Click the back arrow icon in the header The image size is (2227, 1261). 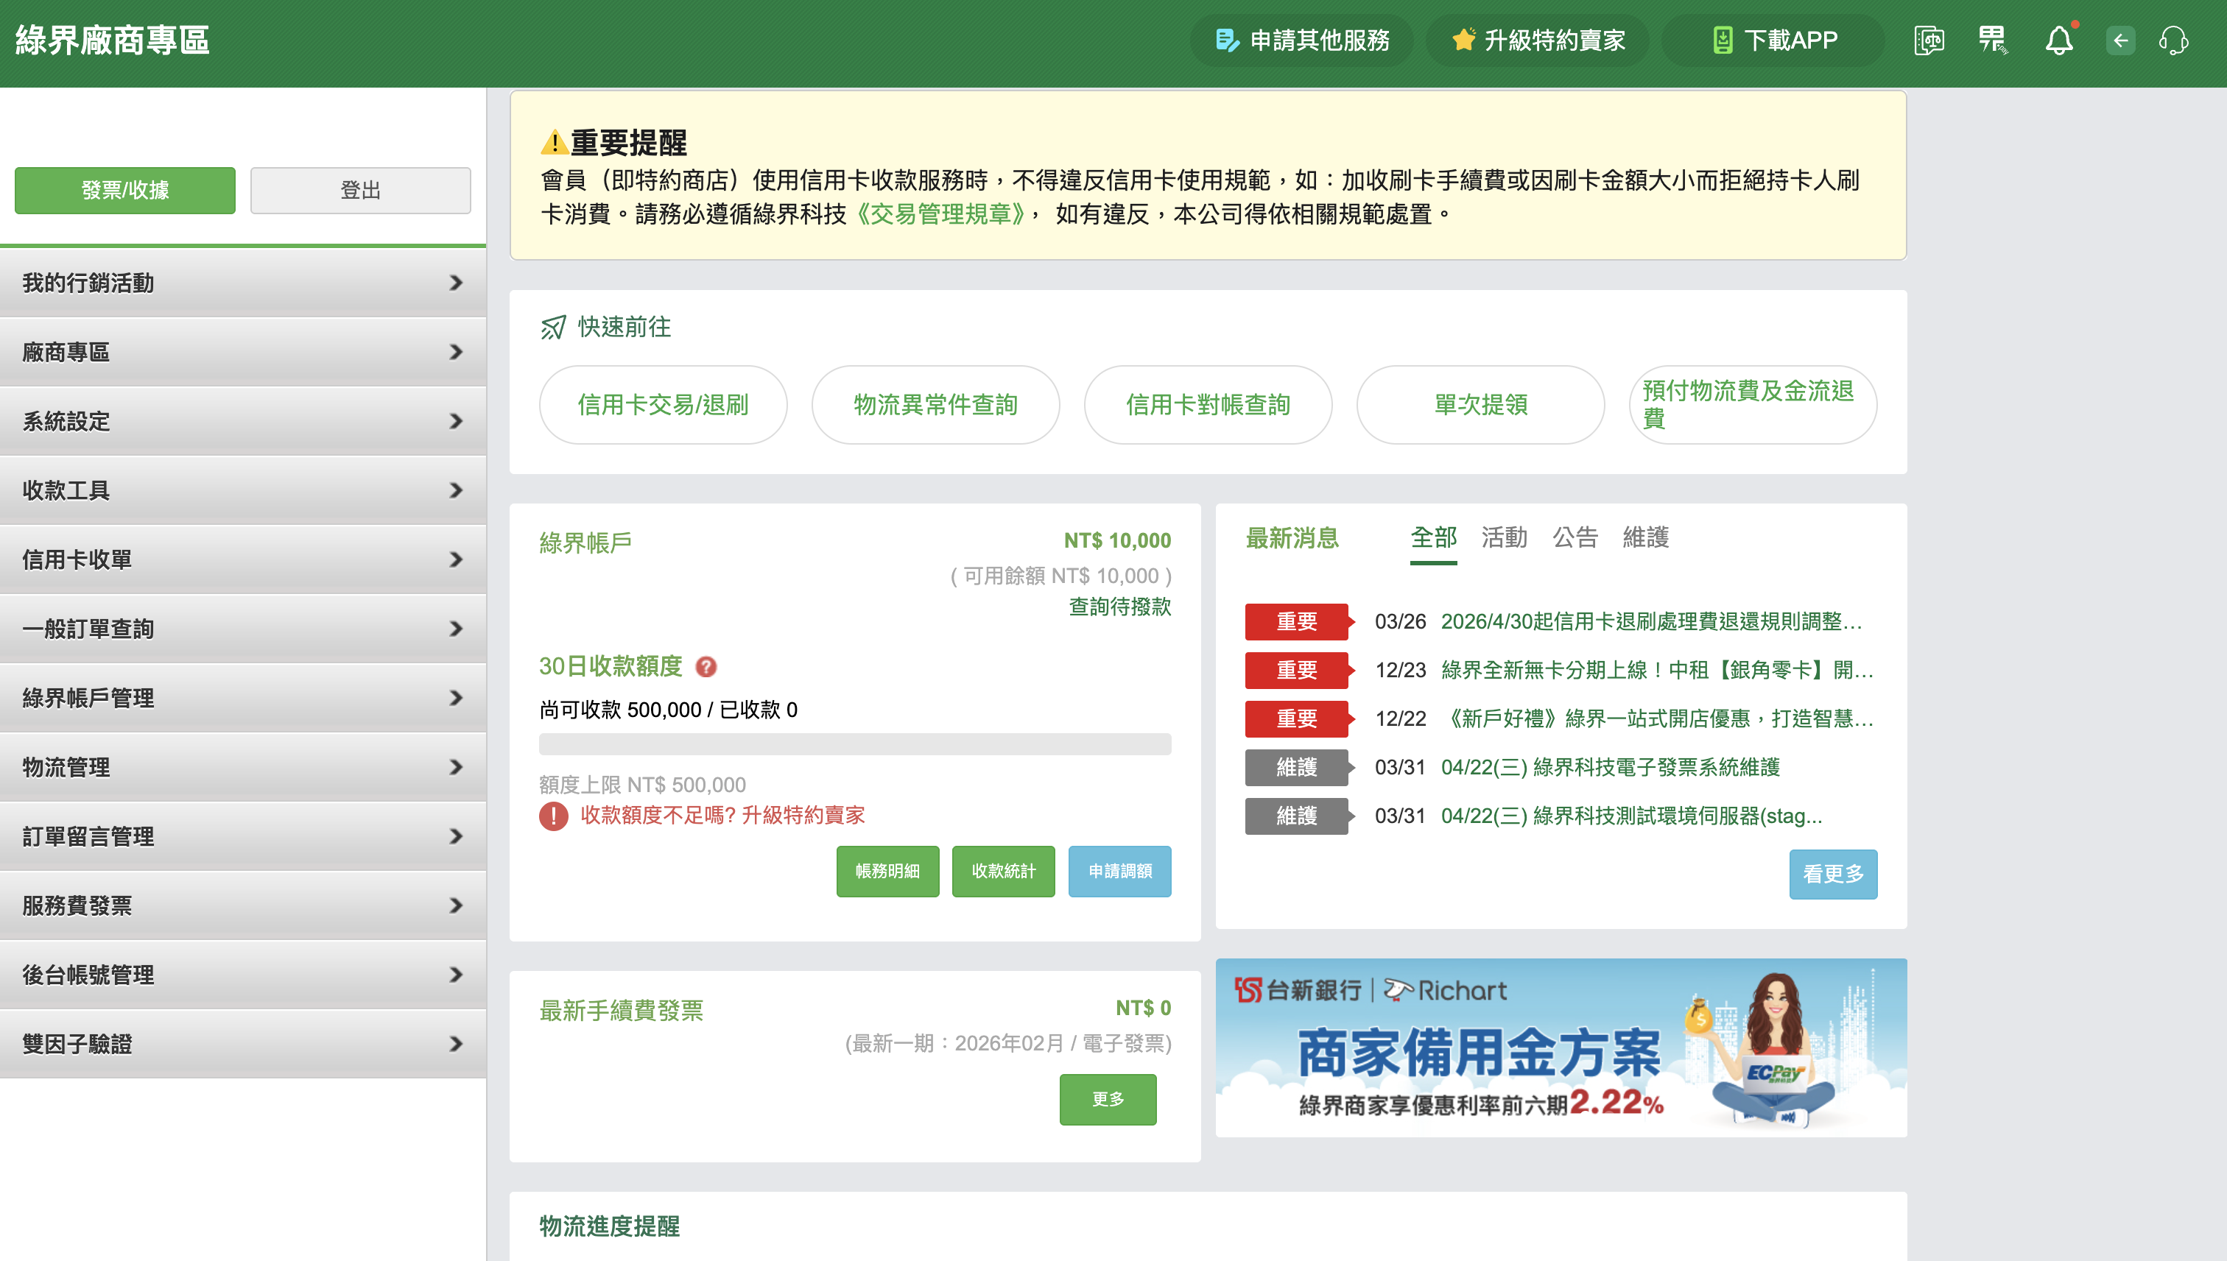coord(2119,40)
